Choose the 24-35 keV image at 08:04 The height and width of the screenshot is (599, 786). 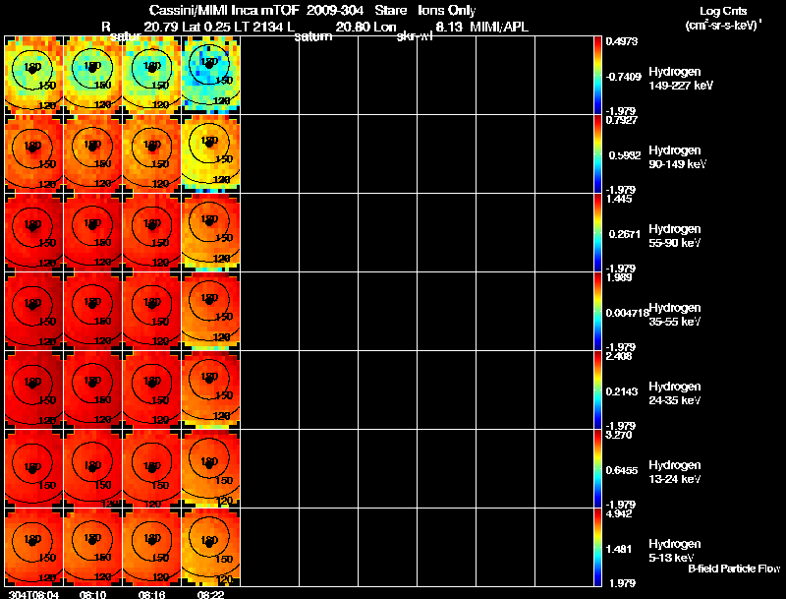pos(33,389)
